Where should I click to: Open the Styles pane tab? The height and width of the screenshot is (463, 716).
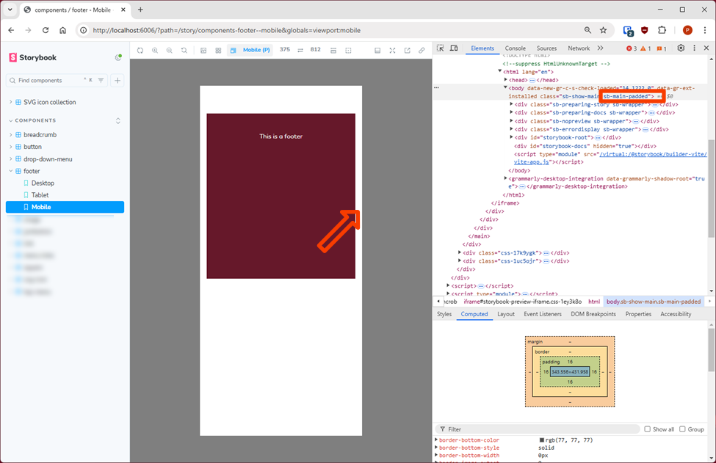click(444, 314)
